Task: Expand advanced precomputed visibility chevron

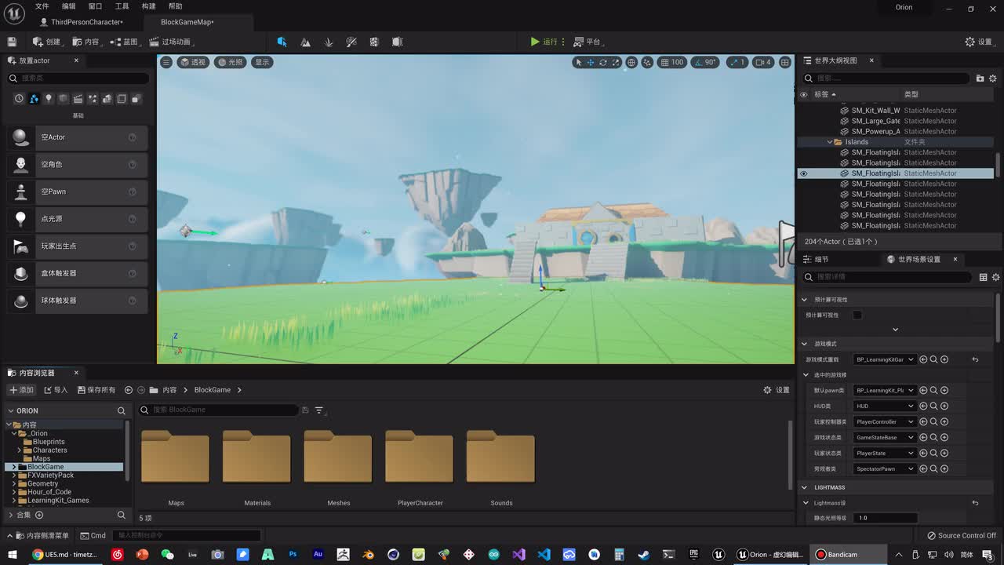Action: point(895,330)
